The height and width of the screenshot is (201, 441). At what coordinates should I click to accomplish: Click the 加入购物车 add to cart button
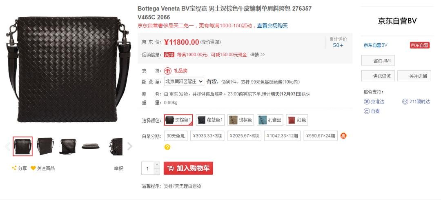(x=188, y=168)
